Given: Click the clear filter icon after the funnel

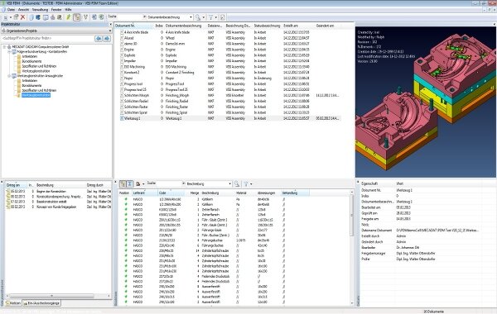Looking at the screenshot, I should pyautogui.click(x=223, y=17).
